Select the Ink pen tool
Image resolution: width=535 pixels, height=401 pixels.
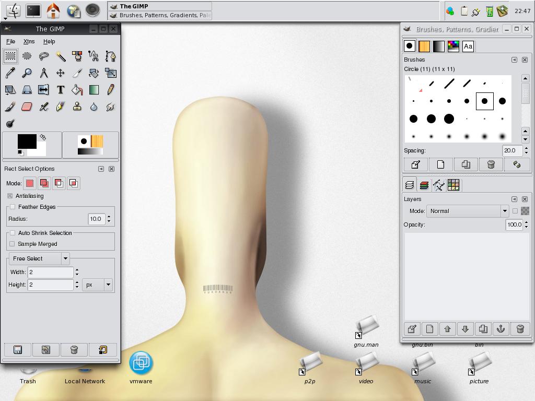61,107
